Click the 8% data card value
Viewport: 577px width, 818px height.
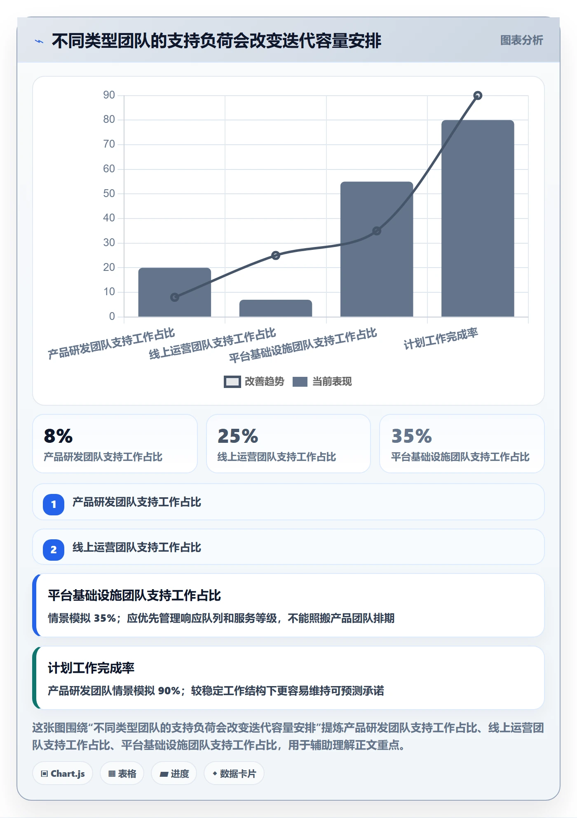coord(58,436)
